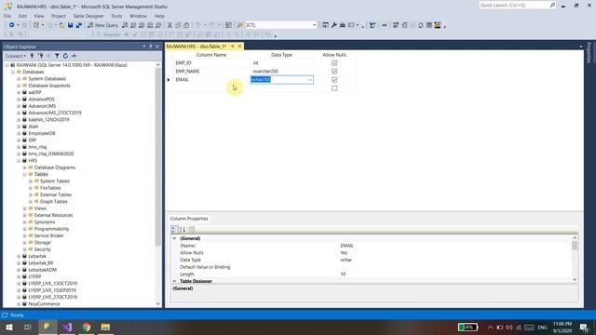Click the Alphabetical sort icon in Column Properties
This screenshot has height=335, width=596.
click(x=183, y=229)
